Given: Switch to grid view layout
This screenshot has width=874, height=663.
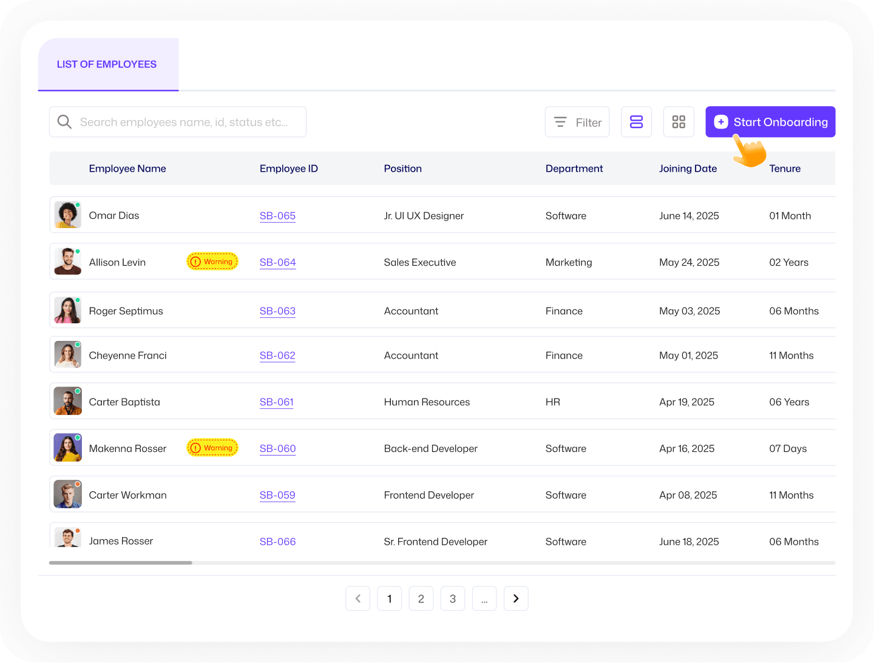Looking at the screenshot, I should point(679,121).
